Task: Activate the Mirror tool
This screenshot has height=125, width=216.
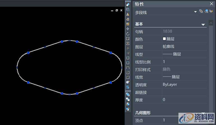Action: pyautogui.click(x=128, y=14)
